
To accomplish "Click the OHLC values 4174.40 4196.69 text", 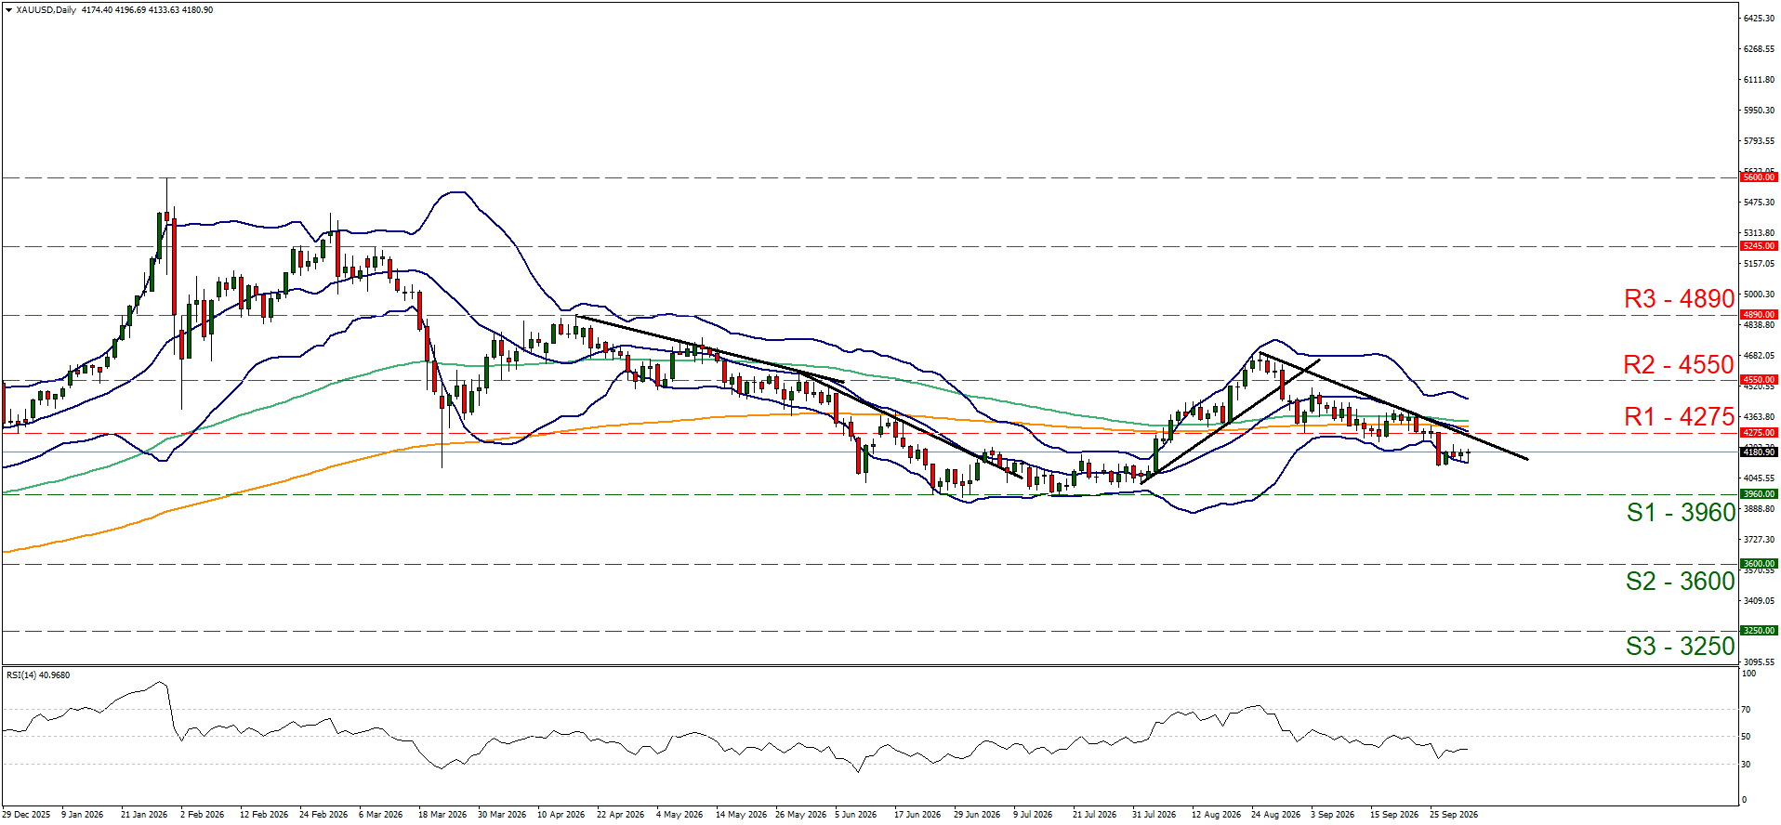I will pos(114,10).
